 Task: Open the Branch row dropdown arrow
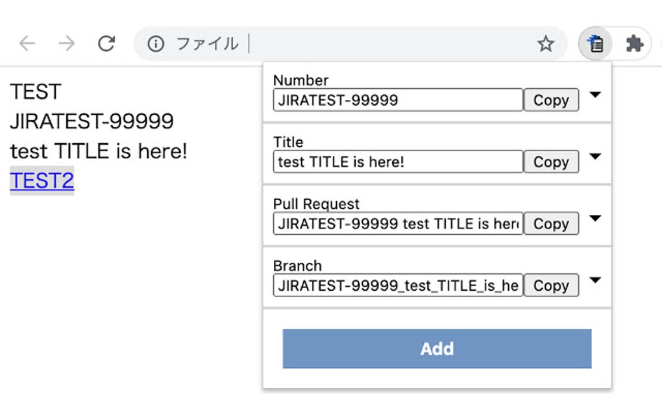pyautogui.click(x=595, y=280)
